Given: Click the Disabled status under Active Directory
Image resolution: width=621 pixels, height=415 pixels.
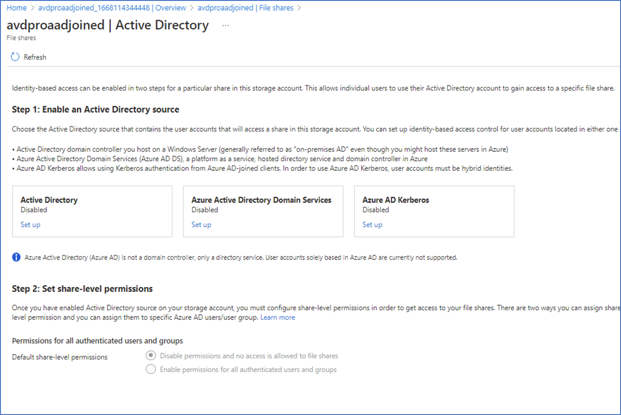Looking at the screenshot, I should click(x=34, y=210).
